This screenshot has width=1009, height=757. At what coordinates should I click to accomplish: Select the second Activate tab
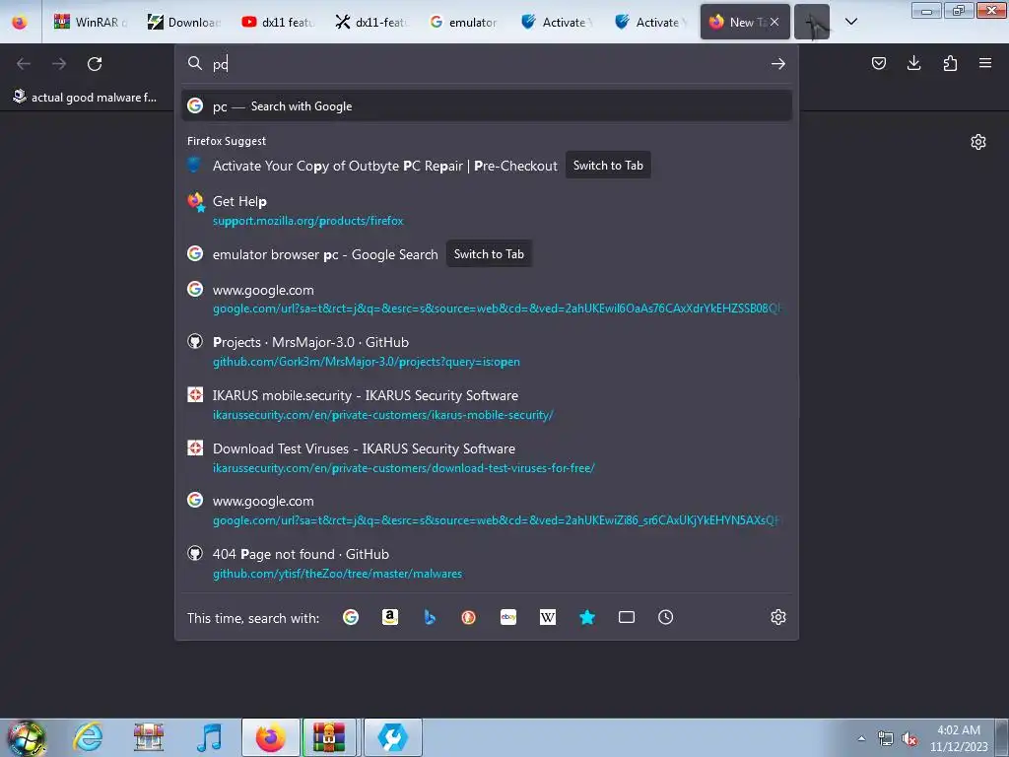pos(652,22)
